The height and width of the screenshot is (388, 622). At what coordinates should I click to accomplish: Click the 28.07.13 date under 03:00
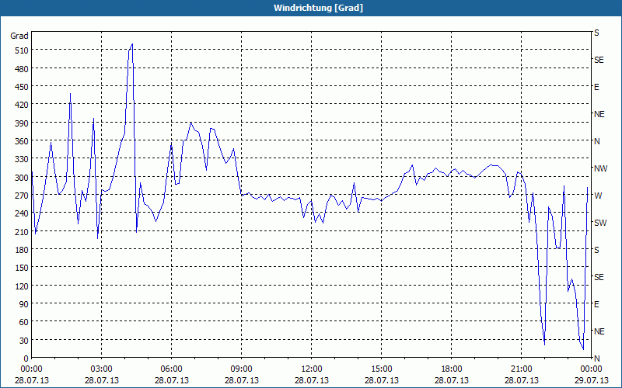pos(102,380)
